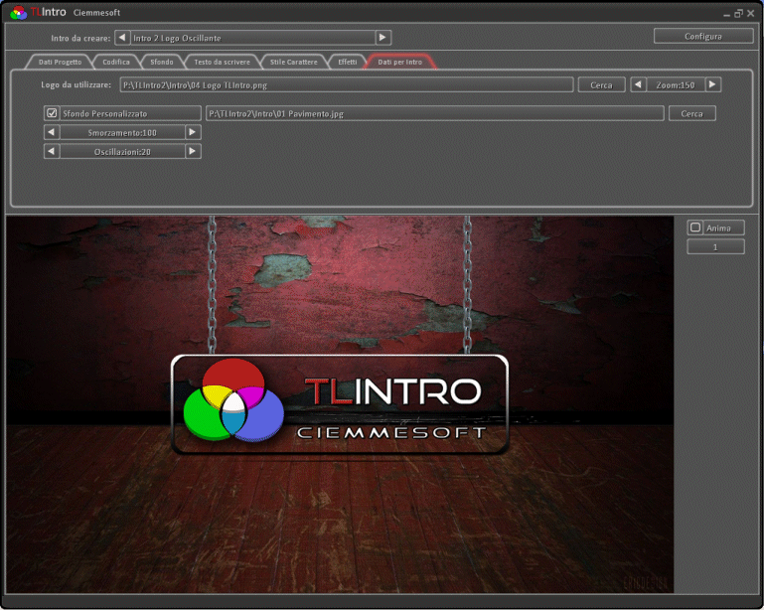
Task: Close the TLIntro window
Action: [751, 13]
